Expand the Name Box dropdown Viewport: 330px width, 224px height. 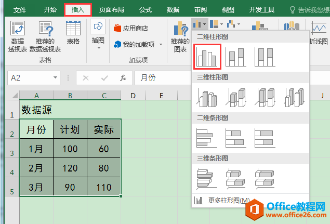coord(56,77)
